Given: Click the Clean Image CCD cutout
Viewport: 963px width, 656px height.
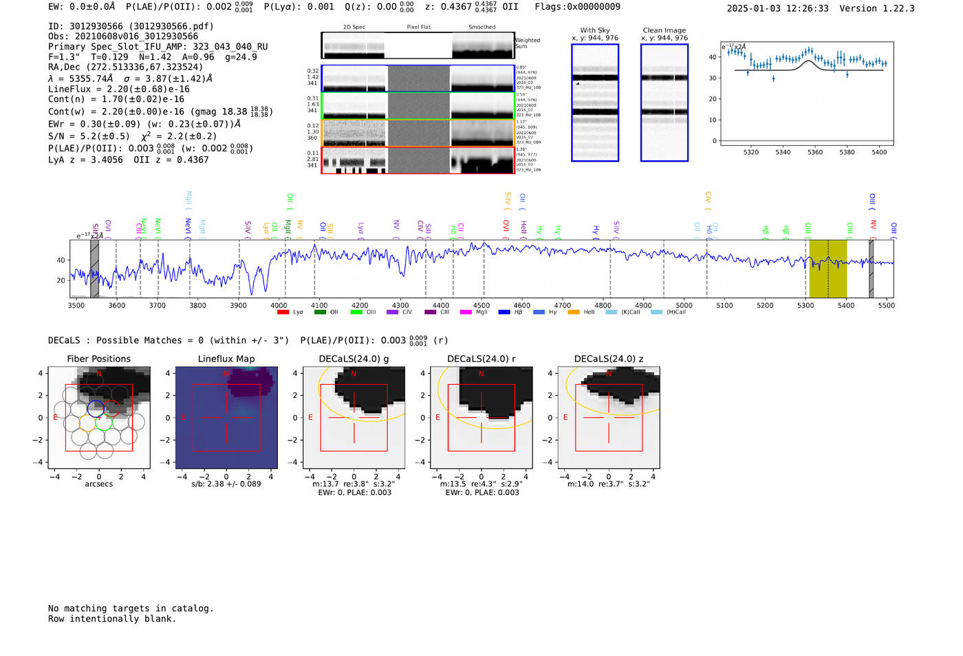Looking at the screenshot, I should (664, 103).
